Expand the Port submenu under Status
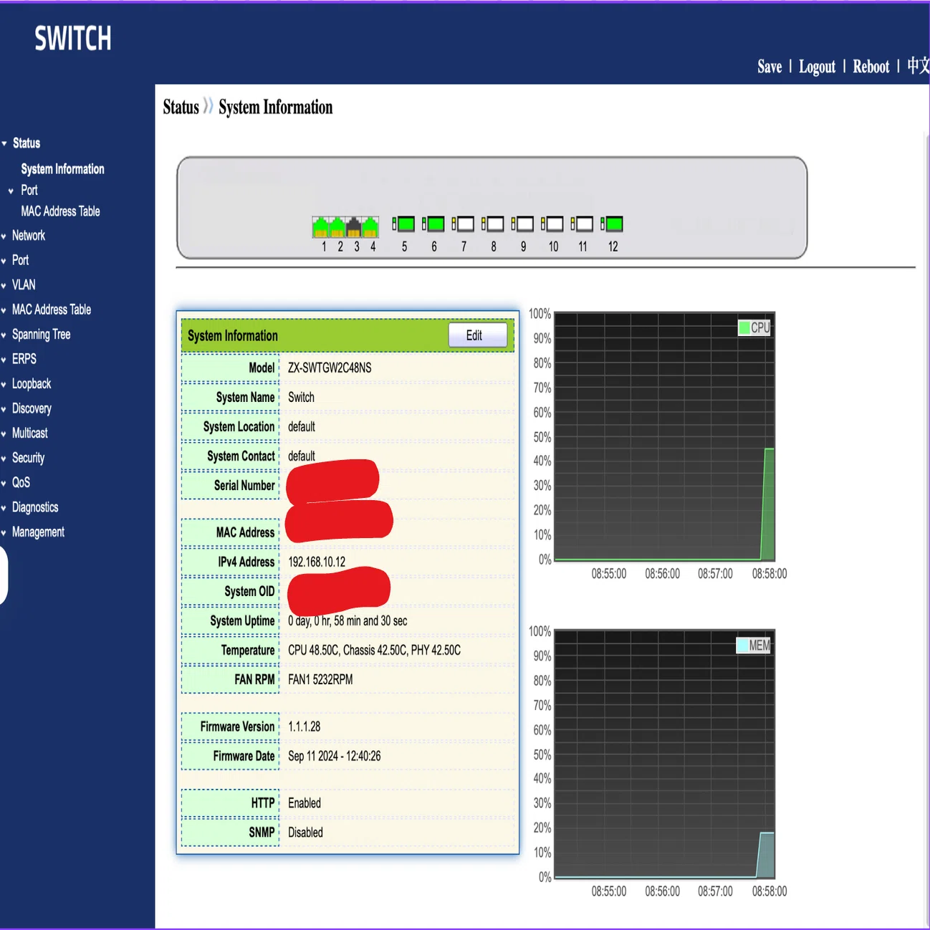The height and width of the screenshot is (930, 930). click(x=29, y=191)
